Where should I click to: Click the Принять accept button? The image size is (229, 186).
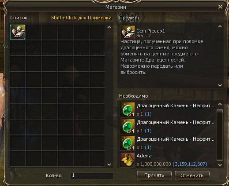(154, 175)
